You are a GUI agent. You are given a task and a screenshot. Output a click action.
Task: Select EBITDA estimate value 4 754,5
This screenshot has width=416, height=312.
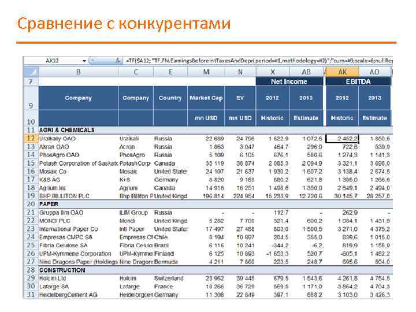tap(374, 278)
